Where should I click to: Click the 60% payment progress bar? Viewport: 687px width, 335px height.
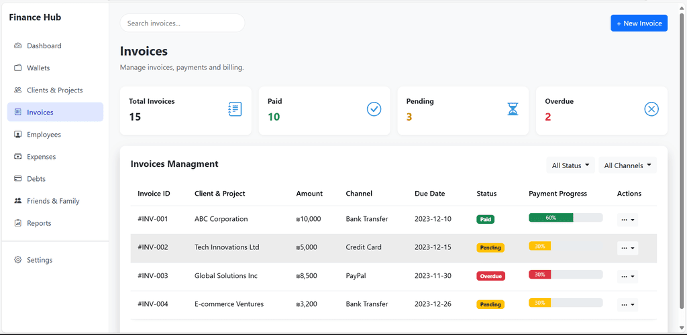[x=566, y=217]
